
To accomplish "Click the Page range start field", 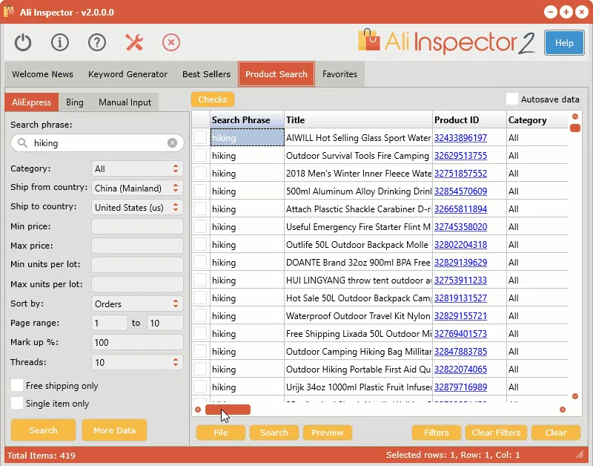I will [109, 323].
